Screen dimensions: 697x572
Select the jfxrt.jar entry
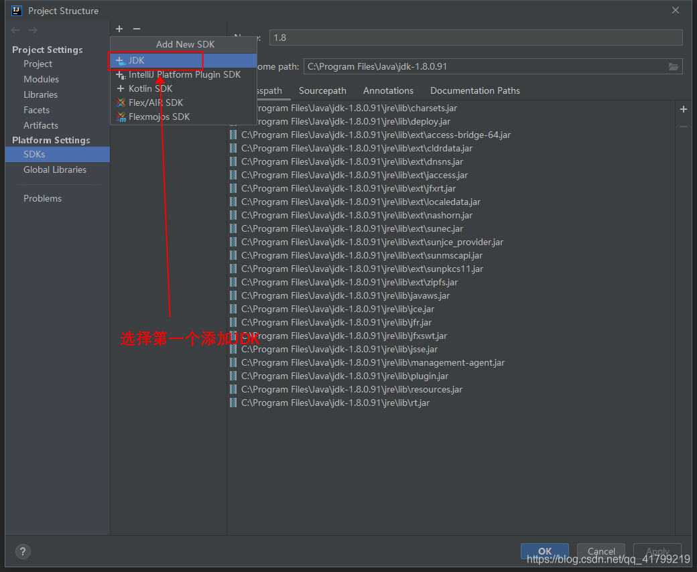(451, 189)
